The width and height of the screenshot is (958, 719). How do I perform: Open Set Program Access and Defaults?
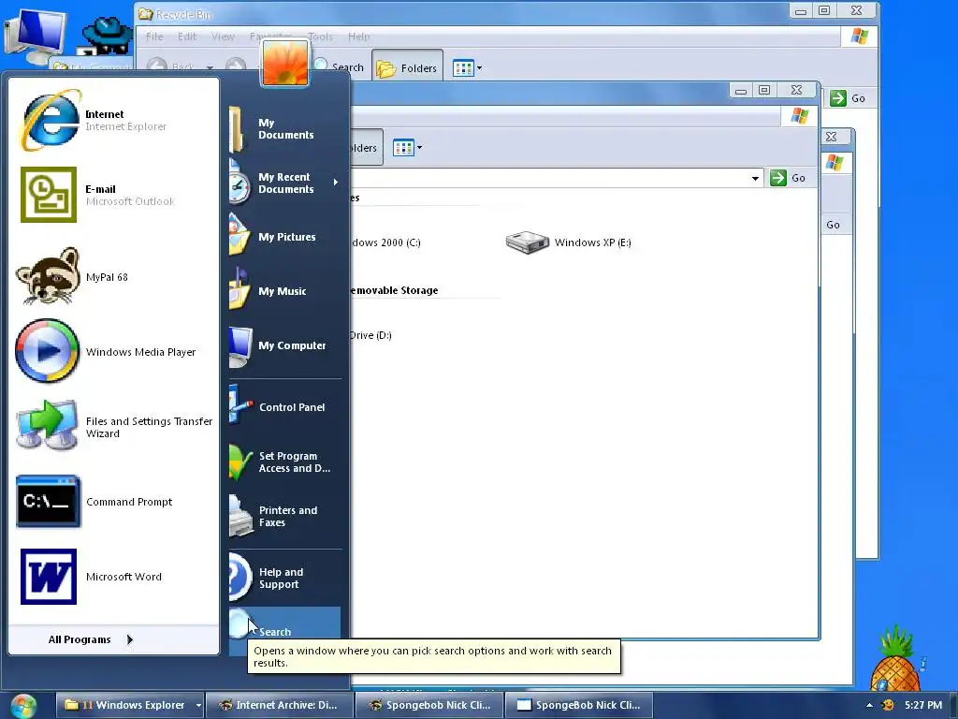pyautogui.click(x=284, y=462)
